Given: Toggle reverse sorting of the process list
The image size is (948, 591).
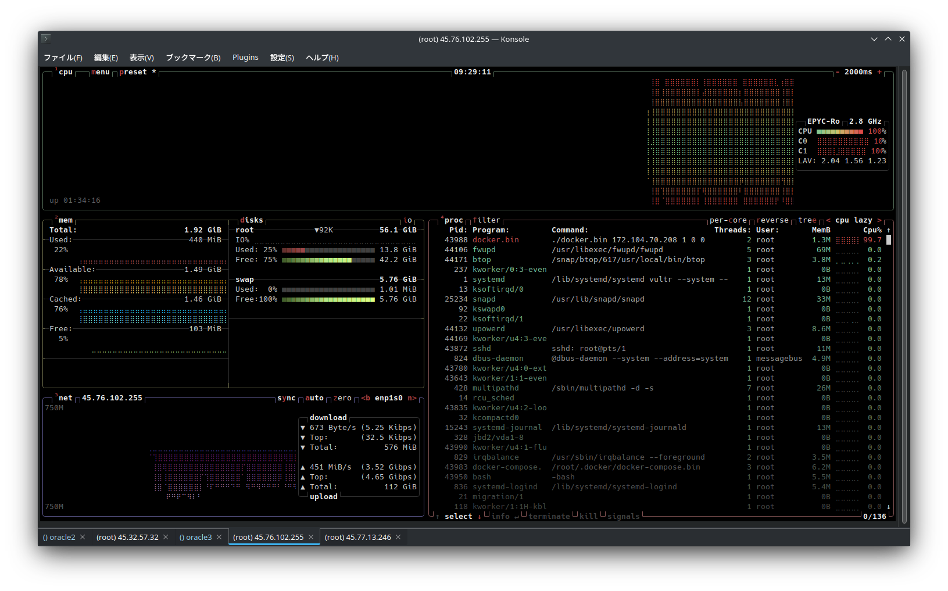Looking at the screenshot, I should coord(772,220).
